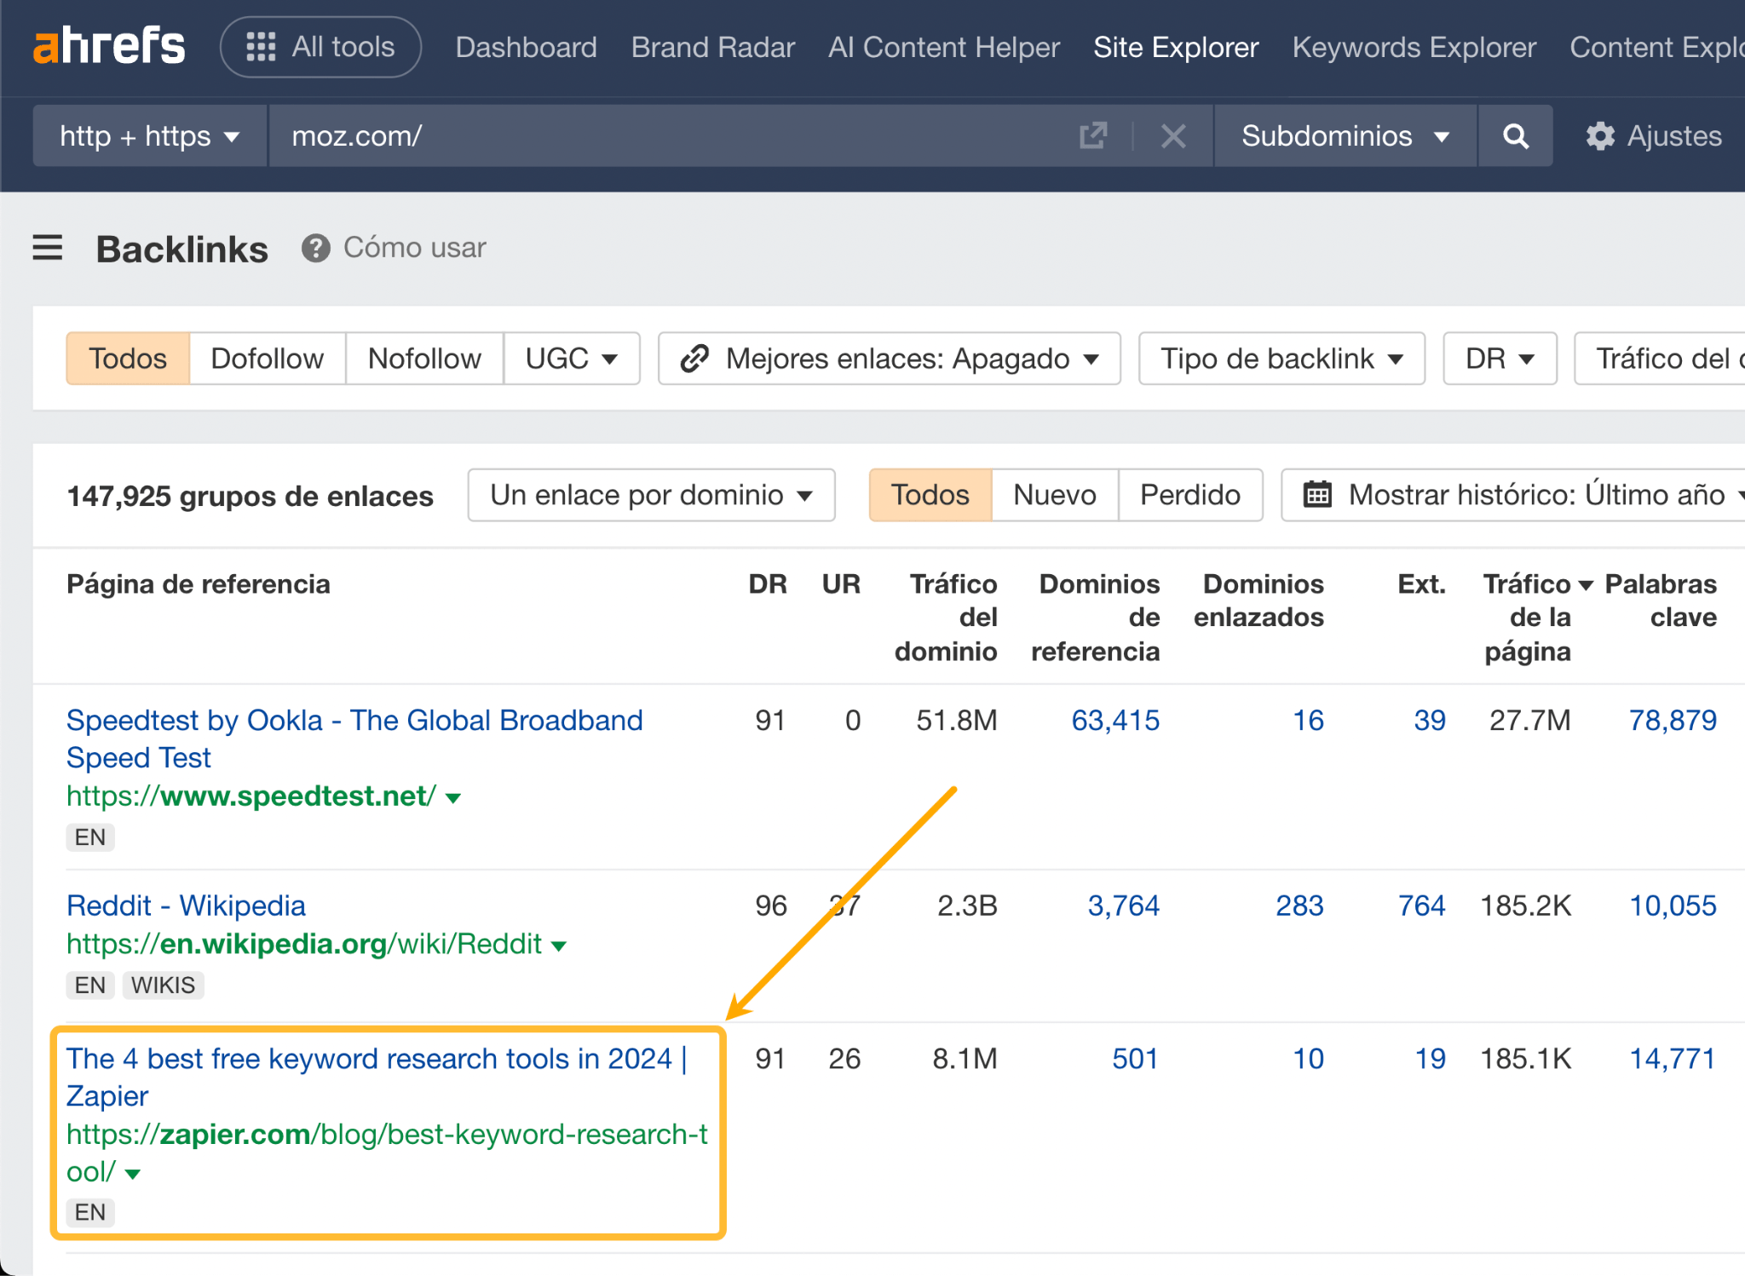Click the 63,415 referring domains link
1745x1276 pixels.
1115,720
